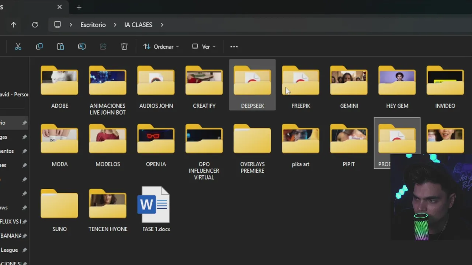Screen dimensions: 472x265
Task: Select the OPO INFLUENCER VIRTUAL folder
Action: click(204, 152)
